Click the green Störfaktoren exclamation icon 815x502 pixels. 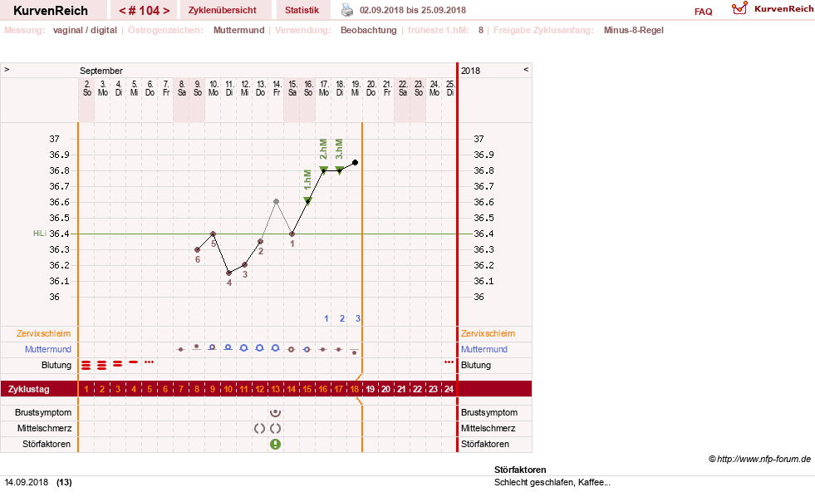click(276, 445)
